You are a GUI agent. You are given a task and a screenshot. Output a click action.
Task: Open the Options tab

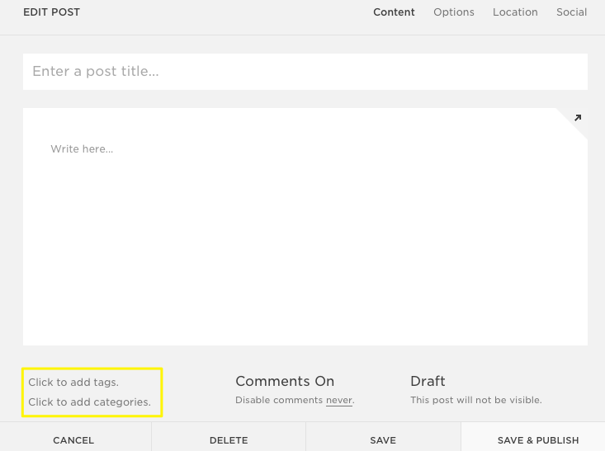[454, 12]
